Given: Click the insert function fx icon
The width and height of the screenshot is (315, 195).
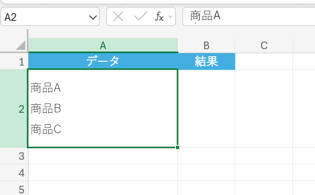Looking at the screenshot, I should [159, 16].
